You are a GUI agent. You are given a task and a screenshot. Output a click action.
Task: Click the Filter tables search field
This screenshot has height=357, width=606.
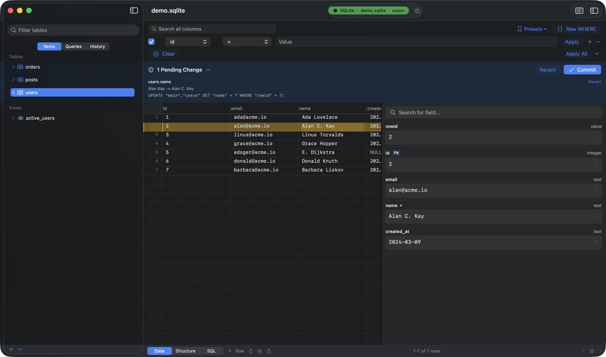73,30
